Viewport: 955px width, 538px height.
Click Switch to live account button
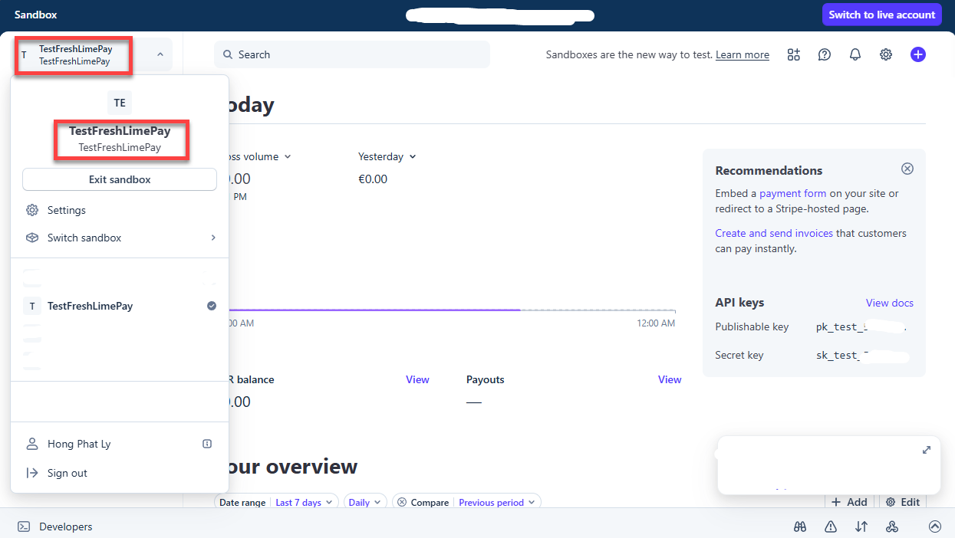[881, 15]
